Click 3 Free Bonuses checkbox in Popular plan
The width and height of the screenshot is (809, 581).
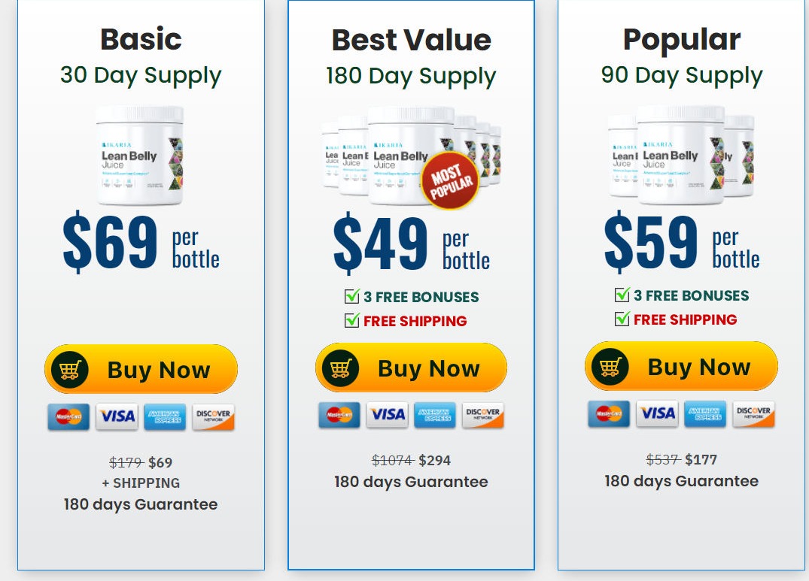[x=622, y=295]
